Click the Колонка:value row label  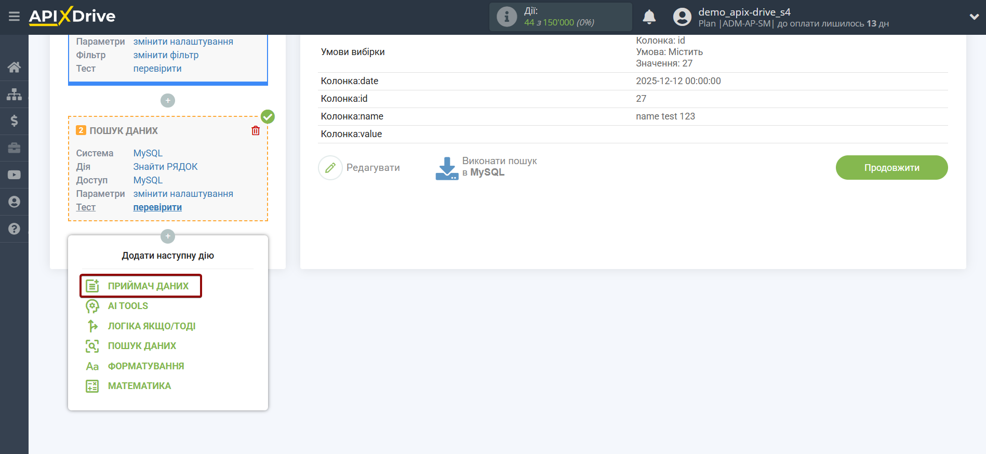[x=351, y=134]
